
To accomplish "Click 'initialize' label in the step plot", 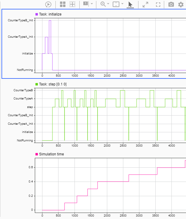I will coord(27,132).
